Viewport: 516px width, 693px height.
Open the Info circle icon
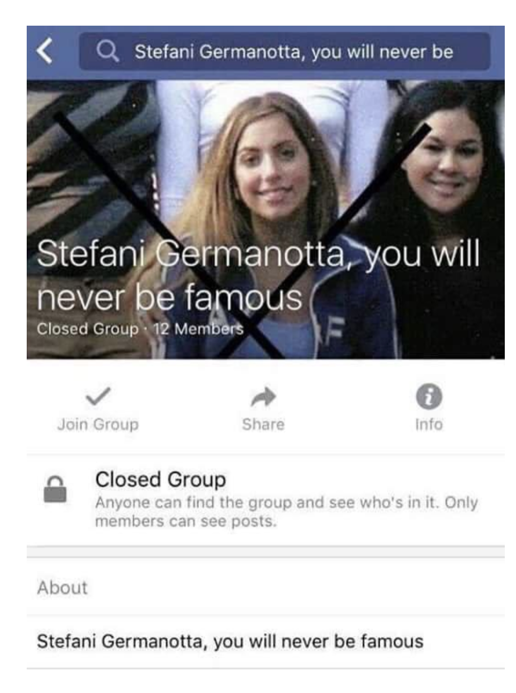coord(429,396)
